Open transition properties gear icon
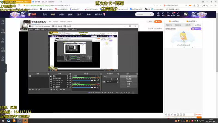Viewport: 218px width, 123px height. tap(117, 79)
